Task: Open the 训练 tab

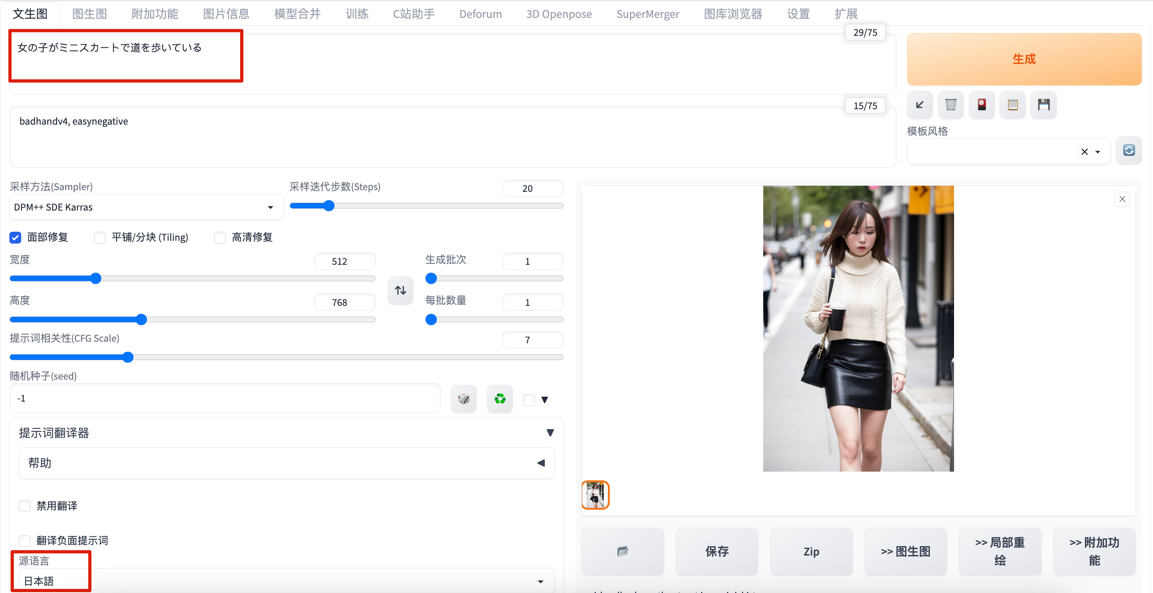Action: (x=357, y=14)
